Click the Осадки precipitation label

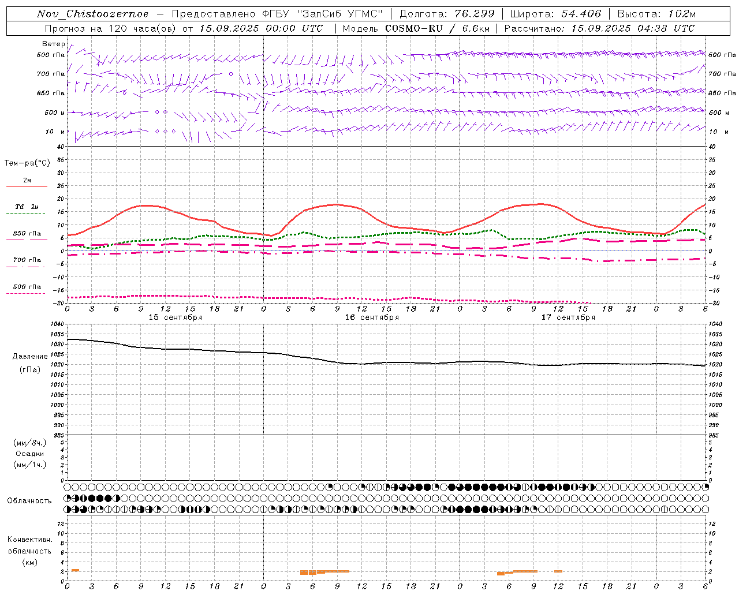(x=30, y=454)
